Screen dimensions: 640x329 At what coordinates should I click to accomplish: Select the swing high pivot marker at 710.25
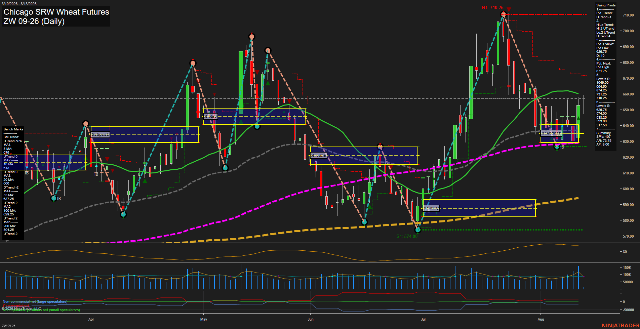[x=503, y=14]
